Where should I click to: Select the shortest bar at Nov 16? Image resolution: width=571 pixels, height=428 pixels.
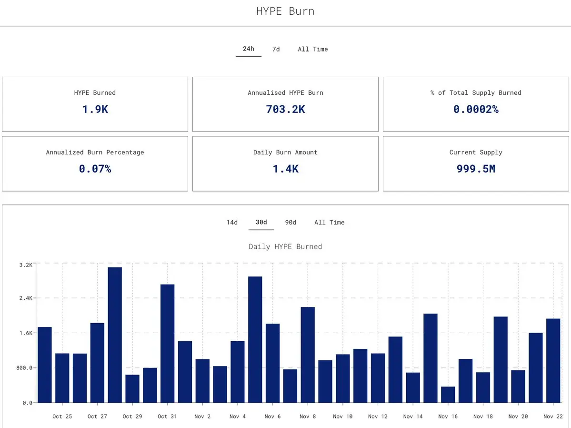(448, 395)
